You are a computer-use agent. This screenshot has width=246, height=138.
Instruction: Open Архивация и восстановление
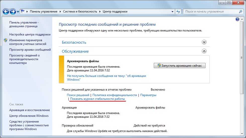29,110
